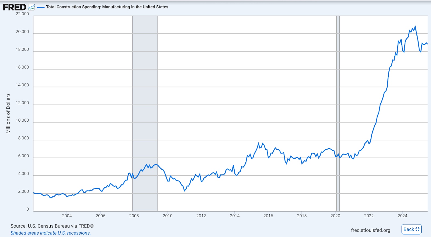This screenshot has height=237, width=431.
Task: Click the 10,000 y-axis tick label
Action: tap(22, 120)
